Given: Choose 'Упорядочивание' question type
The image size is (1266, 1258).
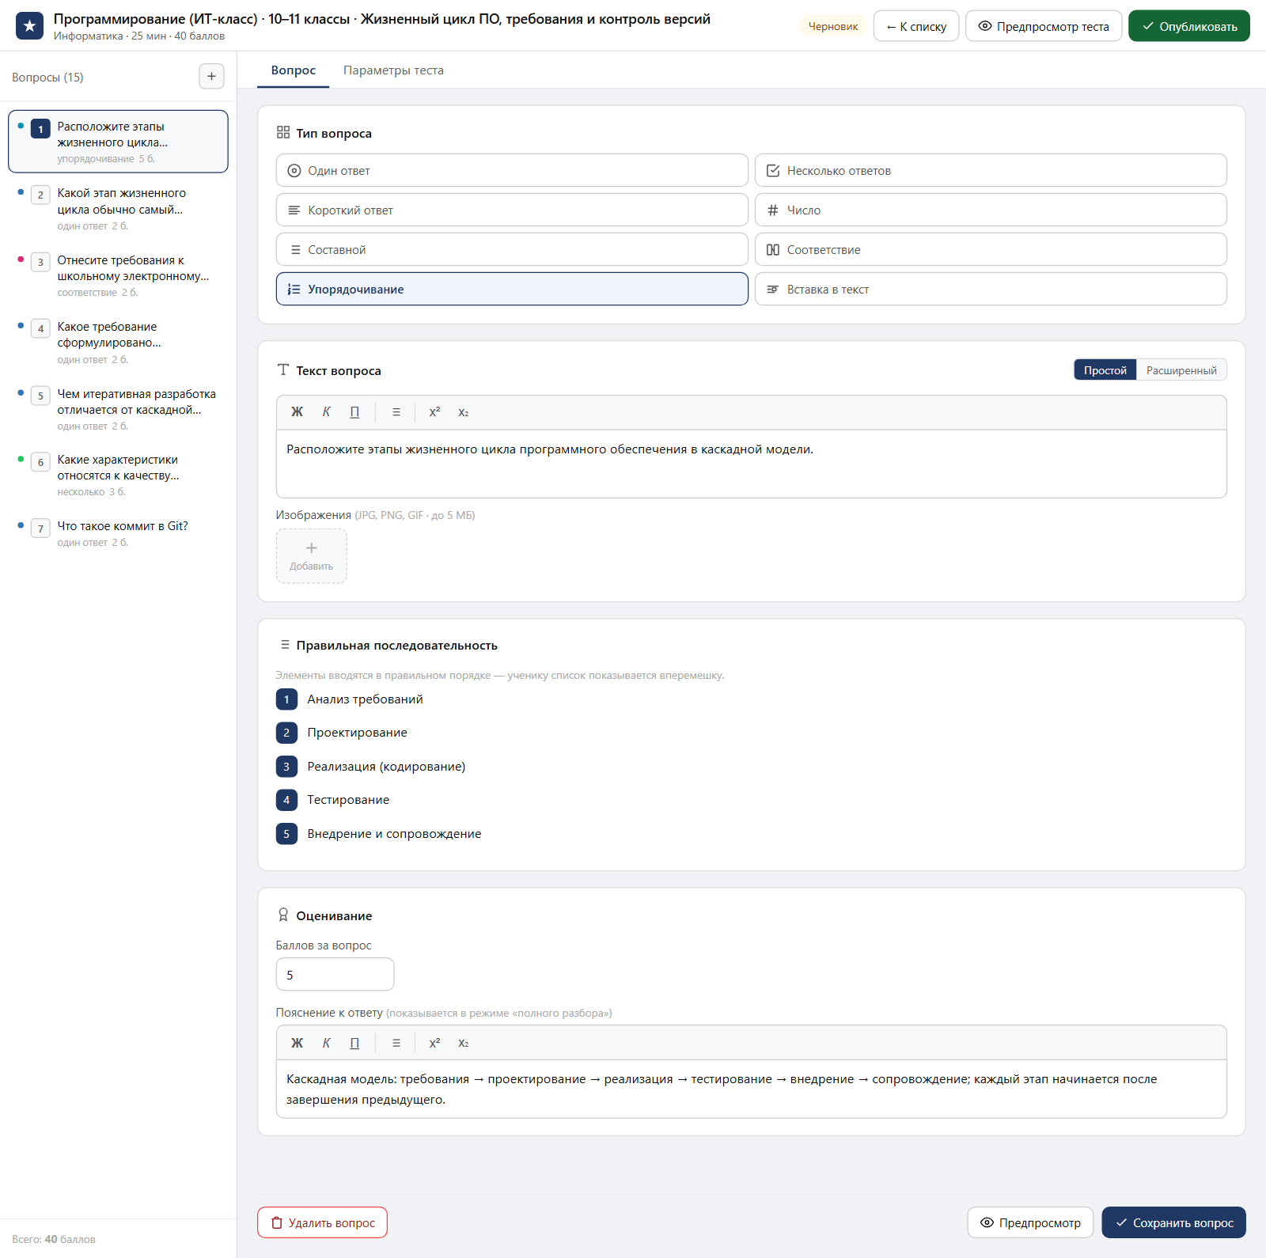Looking at the screenshot, I should pyautogui.click(x=512, y=290).
